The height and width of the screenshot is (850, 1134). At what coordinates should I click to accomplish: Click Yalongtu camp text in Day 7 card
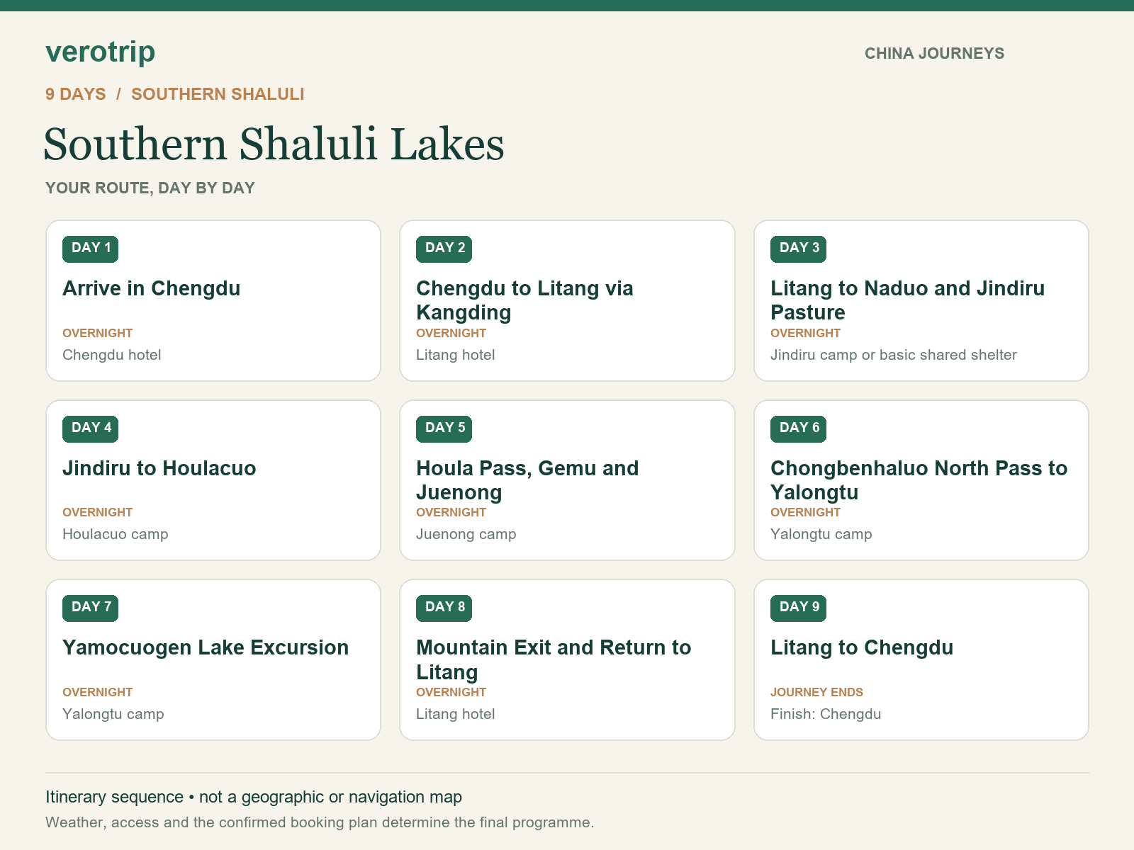113,715
